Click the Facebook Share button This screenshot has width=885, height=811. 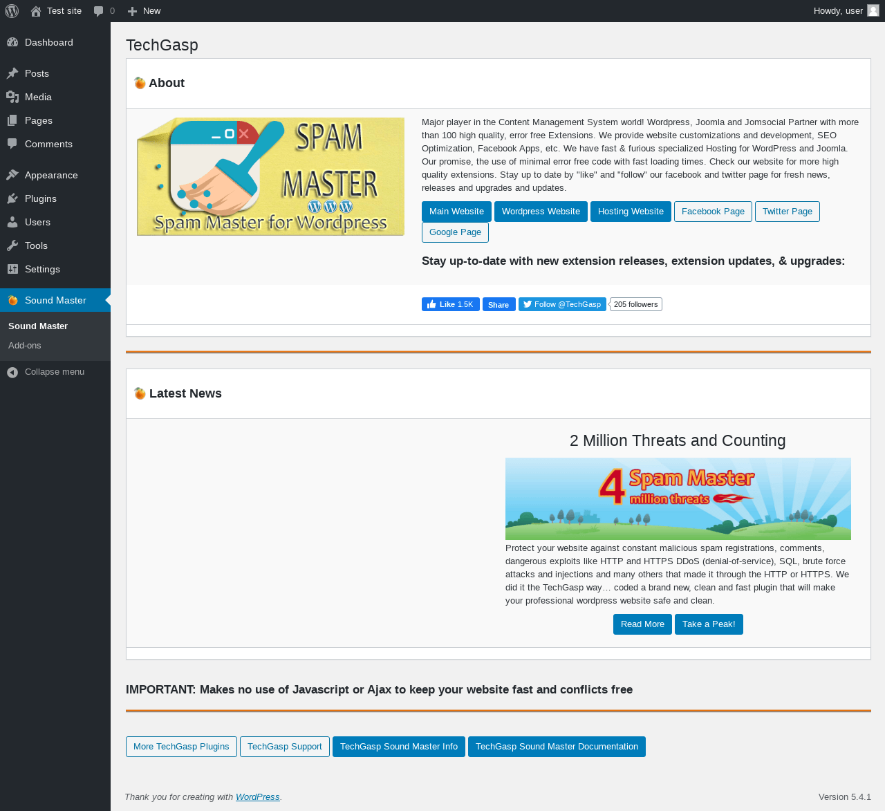point(499,304)
